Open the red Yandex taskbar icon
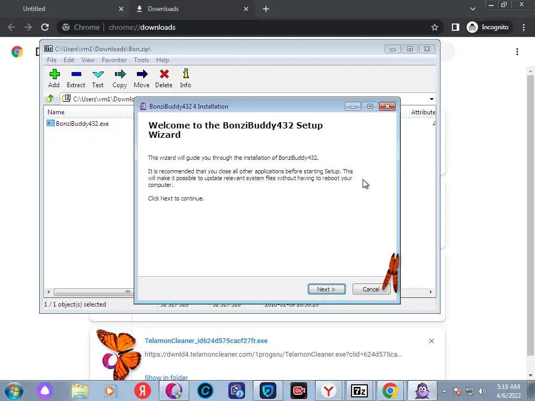The height and width of the screenshot is (401, 535). tap(142, 391)
